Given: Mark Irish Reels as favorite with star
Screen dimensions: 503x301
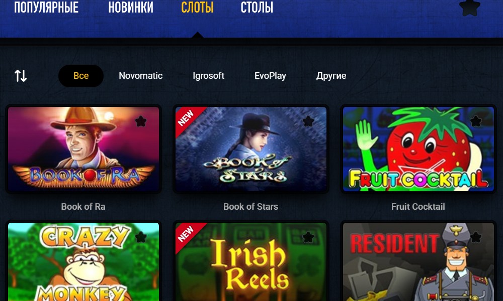Looking at the screenshot, I should [308, 237].
